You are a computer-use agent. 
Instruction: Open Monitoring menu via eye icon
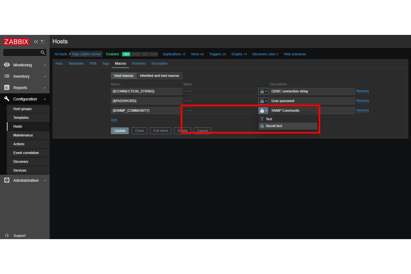[7, 65]
